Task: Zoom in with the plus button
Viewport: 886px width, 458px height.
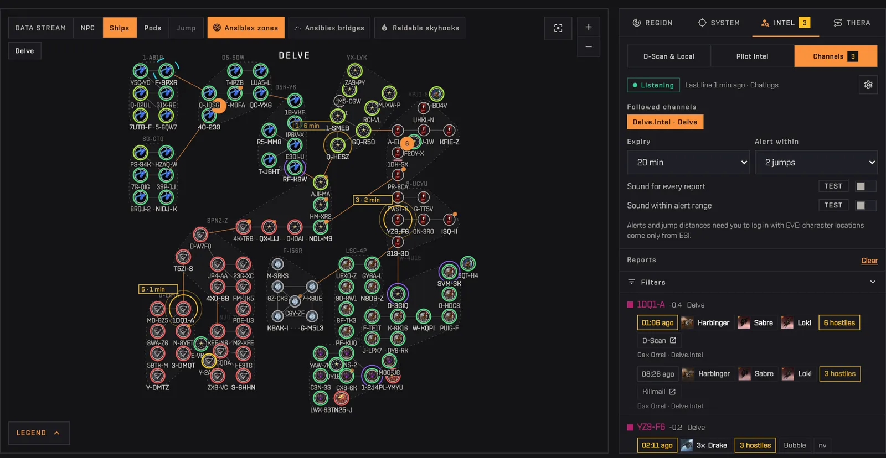Action: point(589,27)
